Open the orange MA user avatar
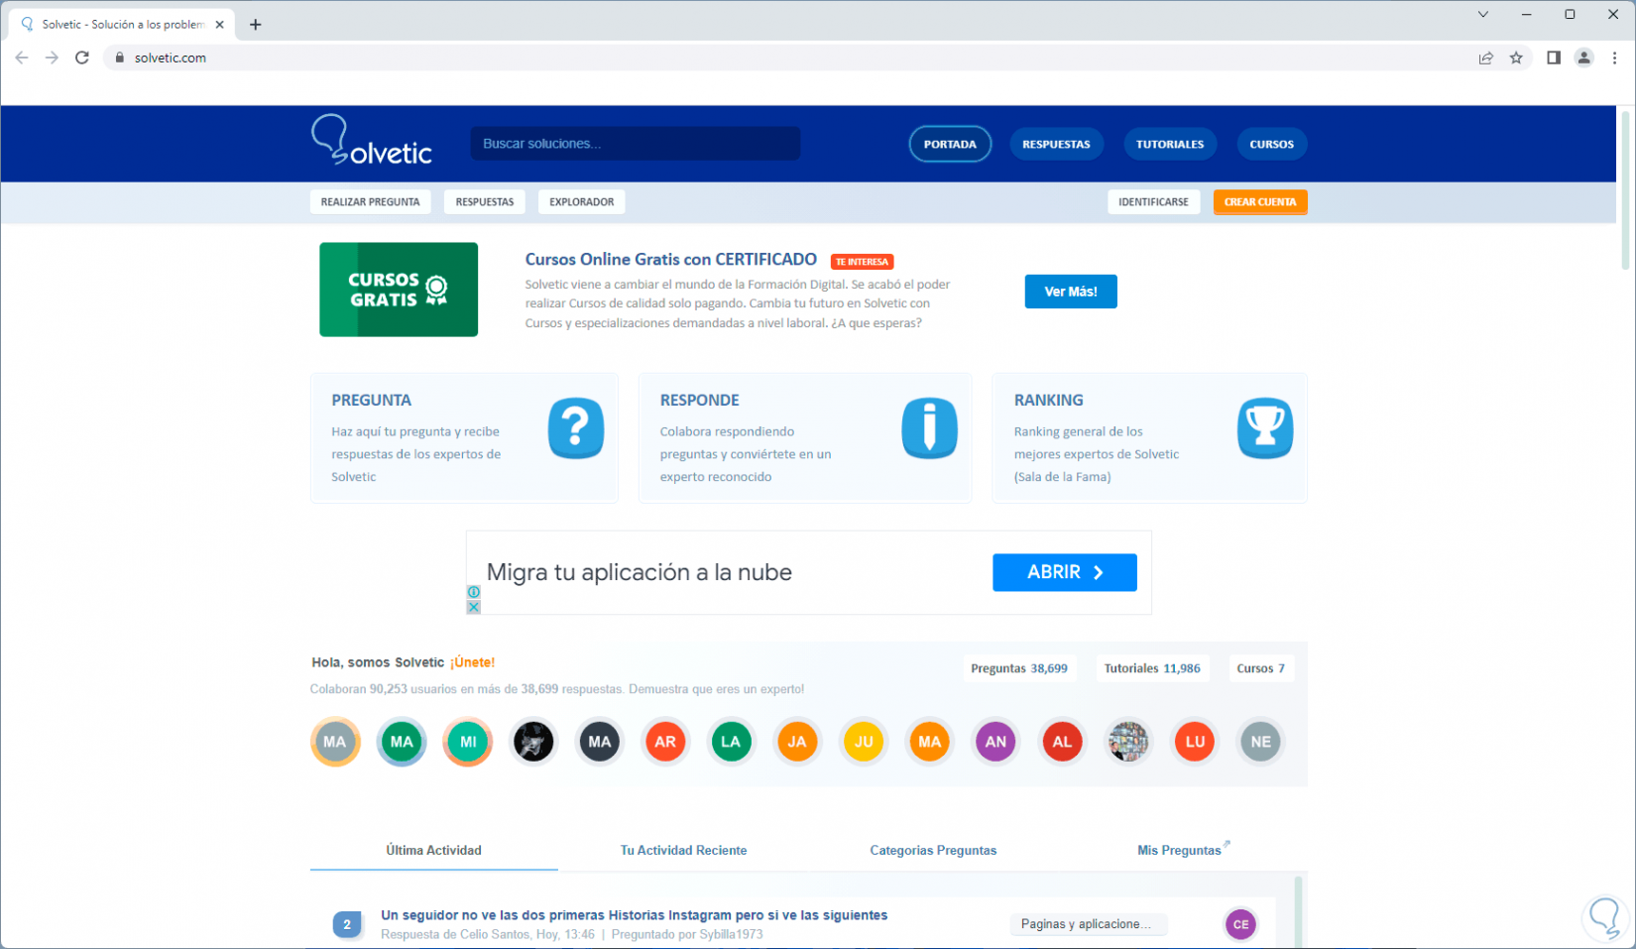The width and height of the screenshot is (1636, 949). (x=930, y=742)
